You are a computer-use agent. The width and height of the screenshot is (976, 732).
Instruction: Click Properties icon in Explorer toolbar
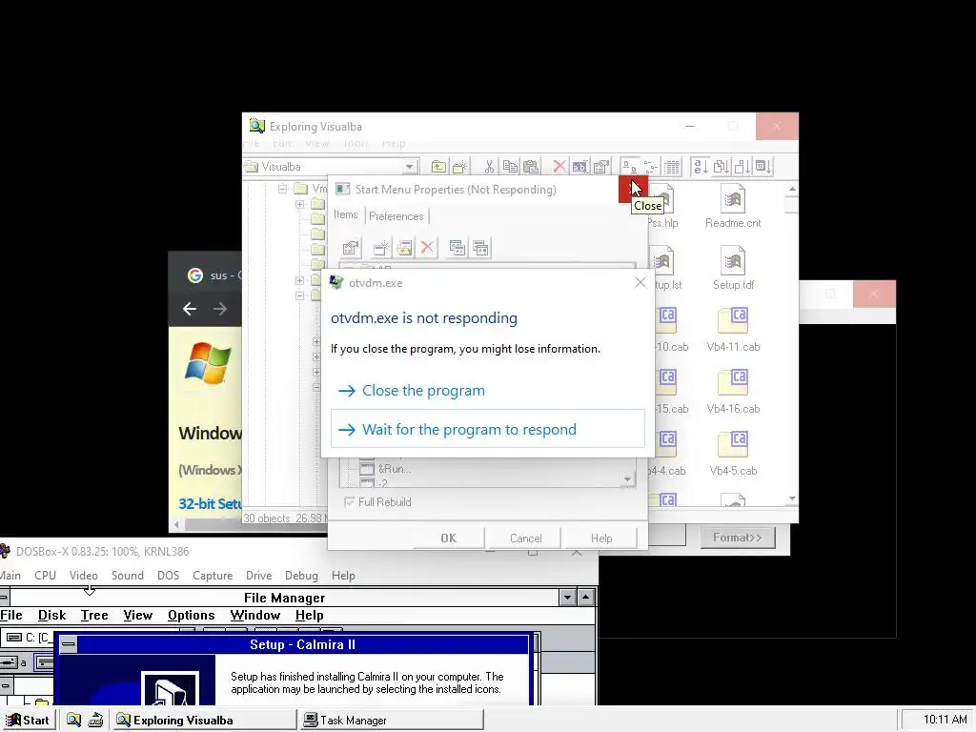pyautogui.click(x=600, y=167)
